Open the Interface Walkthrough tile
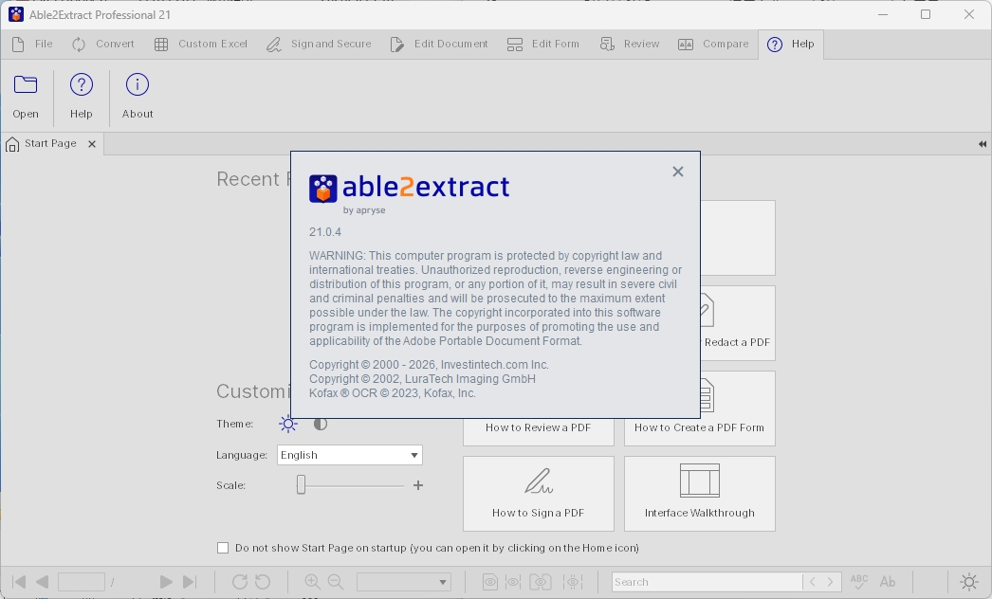Screen dimensions: 992x599 pos(699,493)
